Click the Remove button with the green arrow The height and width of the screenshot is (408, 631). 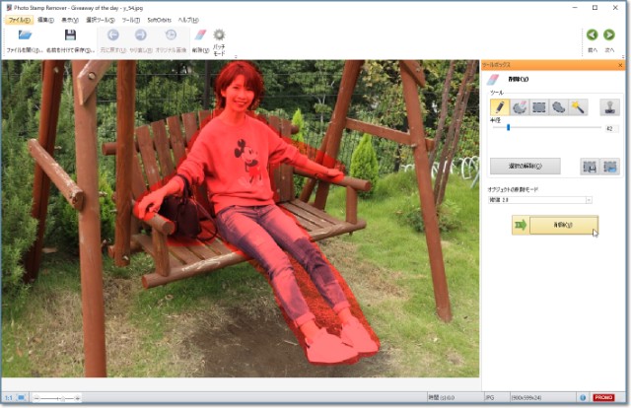tap(561, 226)
